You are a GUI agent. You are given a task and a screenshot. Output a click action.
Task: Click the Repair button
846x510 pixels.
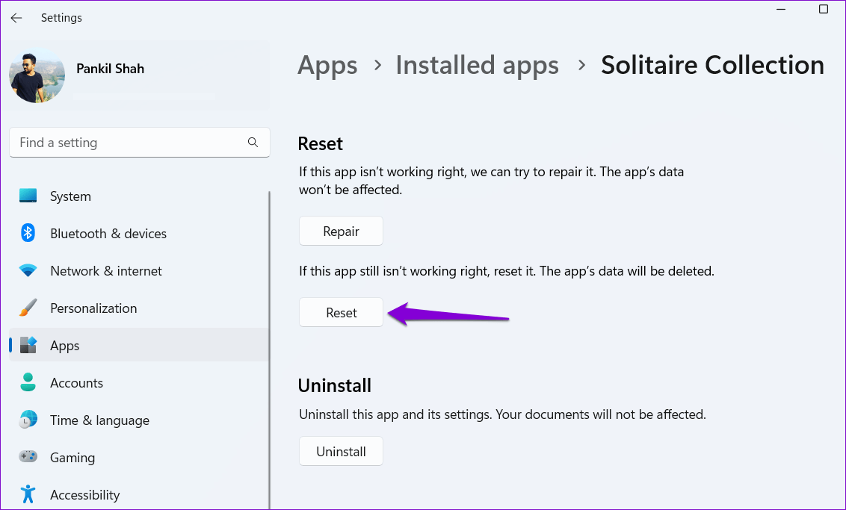341,231
